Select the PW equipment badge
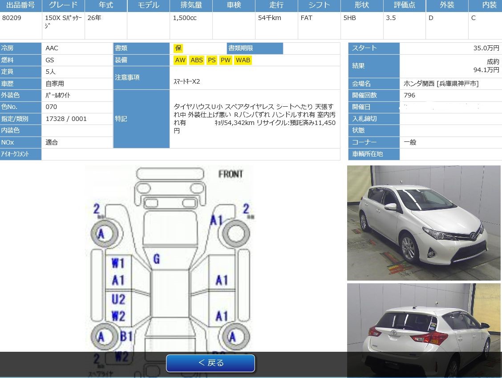This screenshot has height=378, width=502. (x=226, y=60)
